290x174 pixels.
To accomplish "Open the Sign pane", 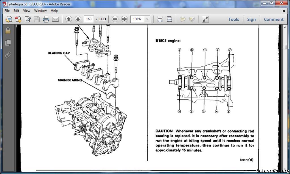I will (x=251, y=20).
